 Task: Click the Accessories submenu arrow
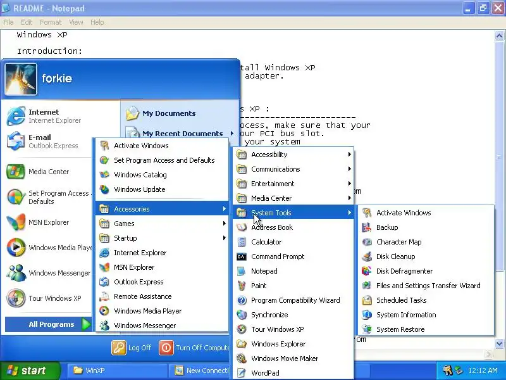[225, 209]
